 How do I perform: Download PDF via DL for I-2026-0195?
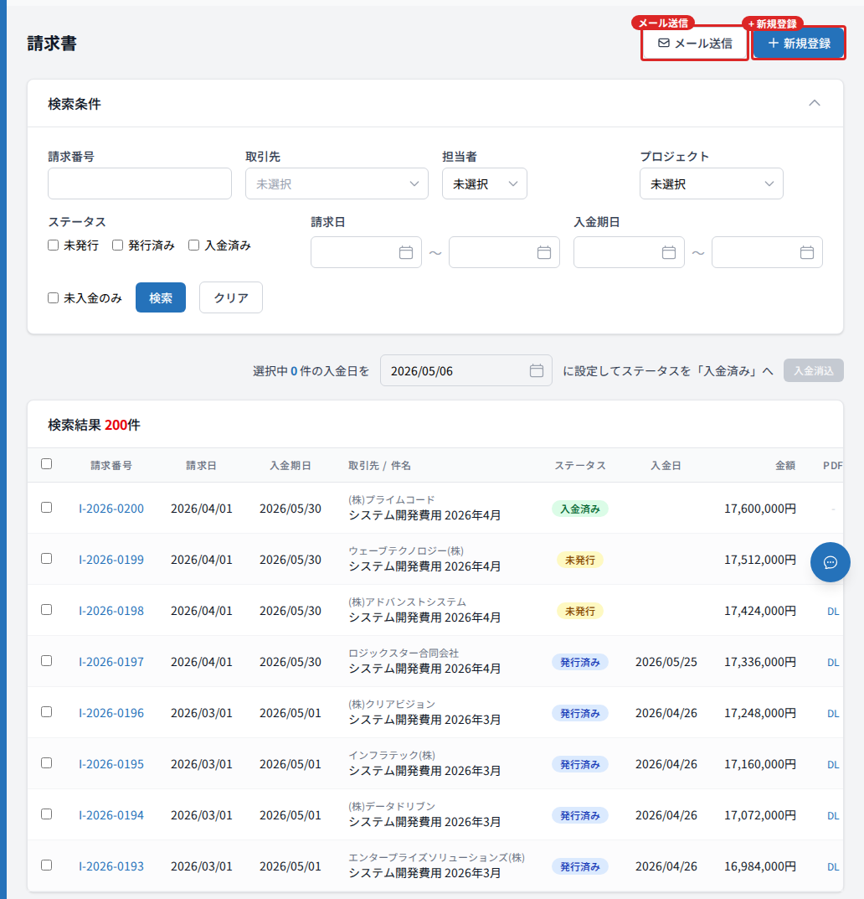(x=833, y=764)
